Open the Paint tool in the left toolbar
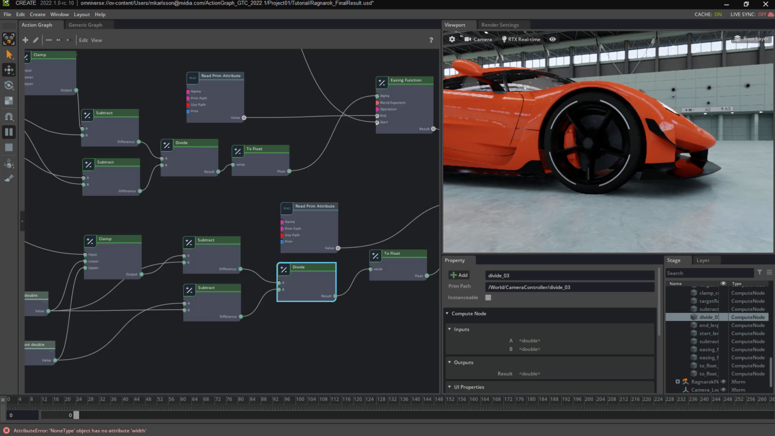 9,178
